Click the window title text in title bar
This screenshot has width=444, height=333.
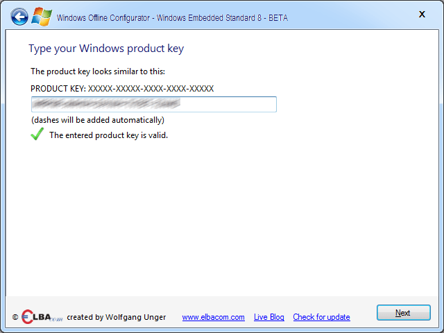[x=172, y=18]
